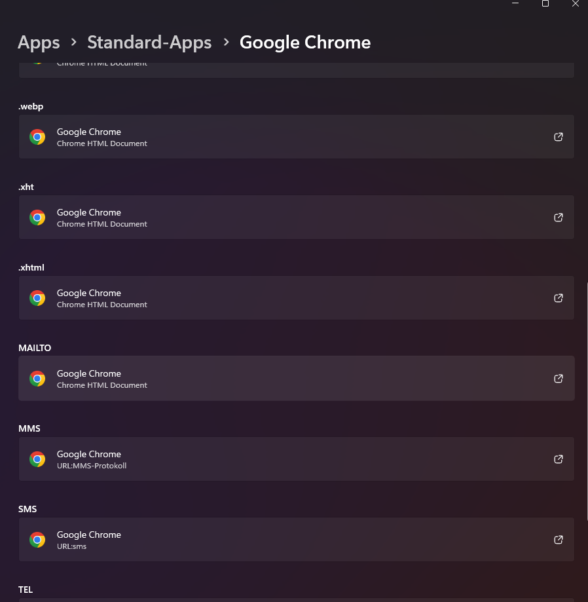588x602 pixels.
Task: Open partially visible entry at the top of the list
Action: (x=296, y=70)
